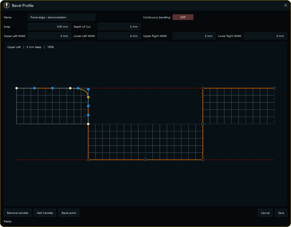
Task: Select the white handle at profile's far left end
Action: point(17,88)
